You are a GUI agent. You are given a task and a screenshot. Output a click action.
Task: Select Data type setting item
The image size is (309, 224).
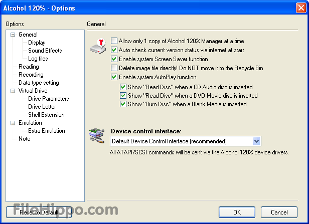pyautogui.click(x=39, y=83)
